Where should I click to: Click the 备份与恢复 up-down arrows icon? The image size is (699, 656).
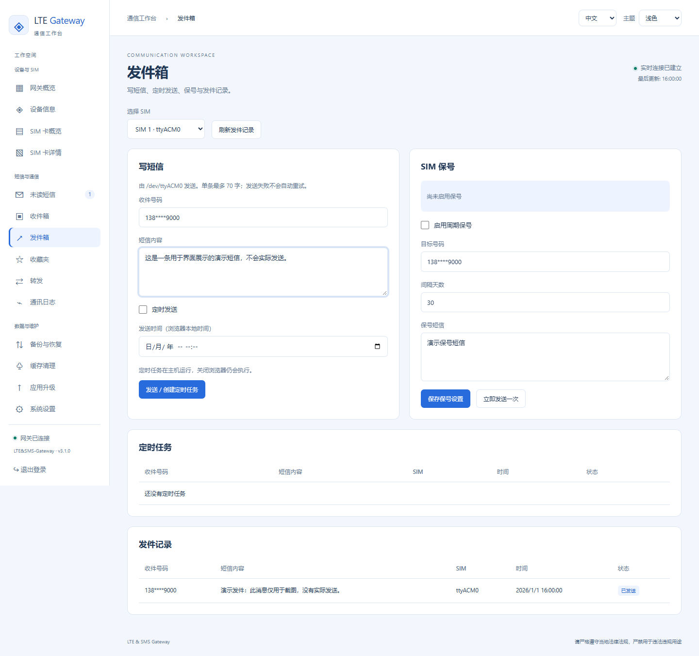19,345
